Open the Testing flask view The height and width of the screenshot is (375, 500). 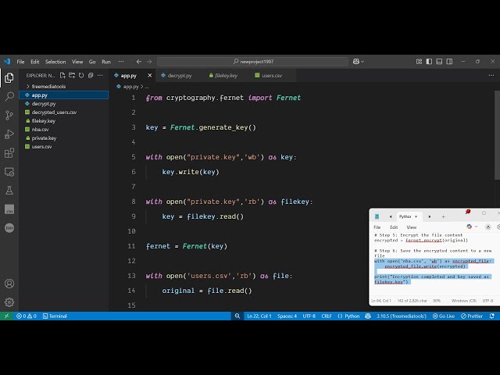click(9, 191)
